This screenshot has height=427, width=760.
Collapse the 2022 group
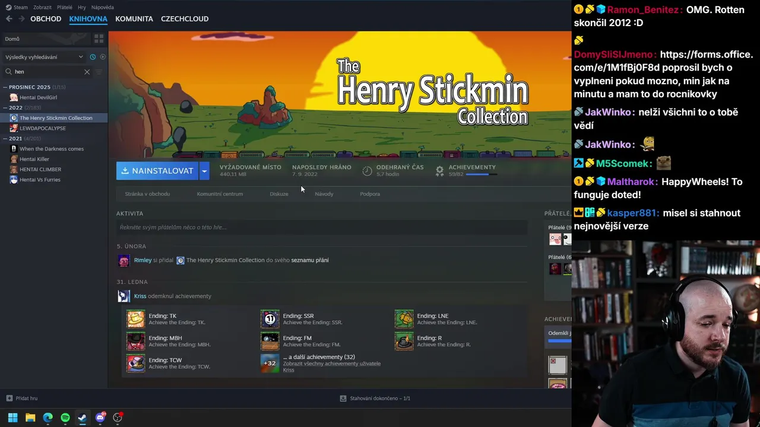coord(5,108)
